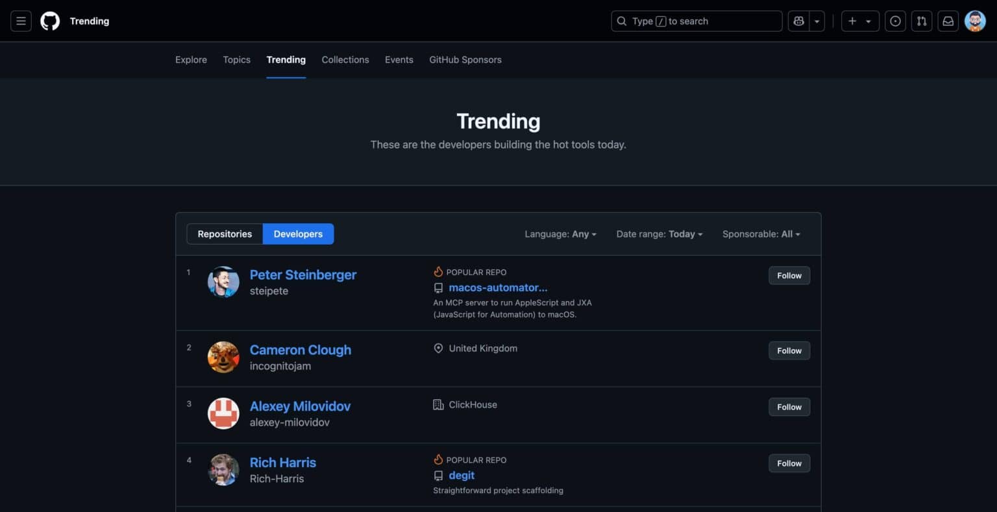The width and height of the screenshot is (997, 512).
Task: Click the macos-automator repository book icon
Action: point(439,287)
